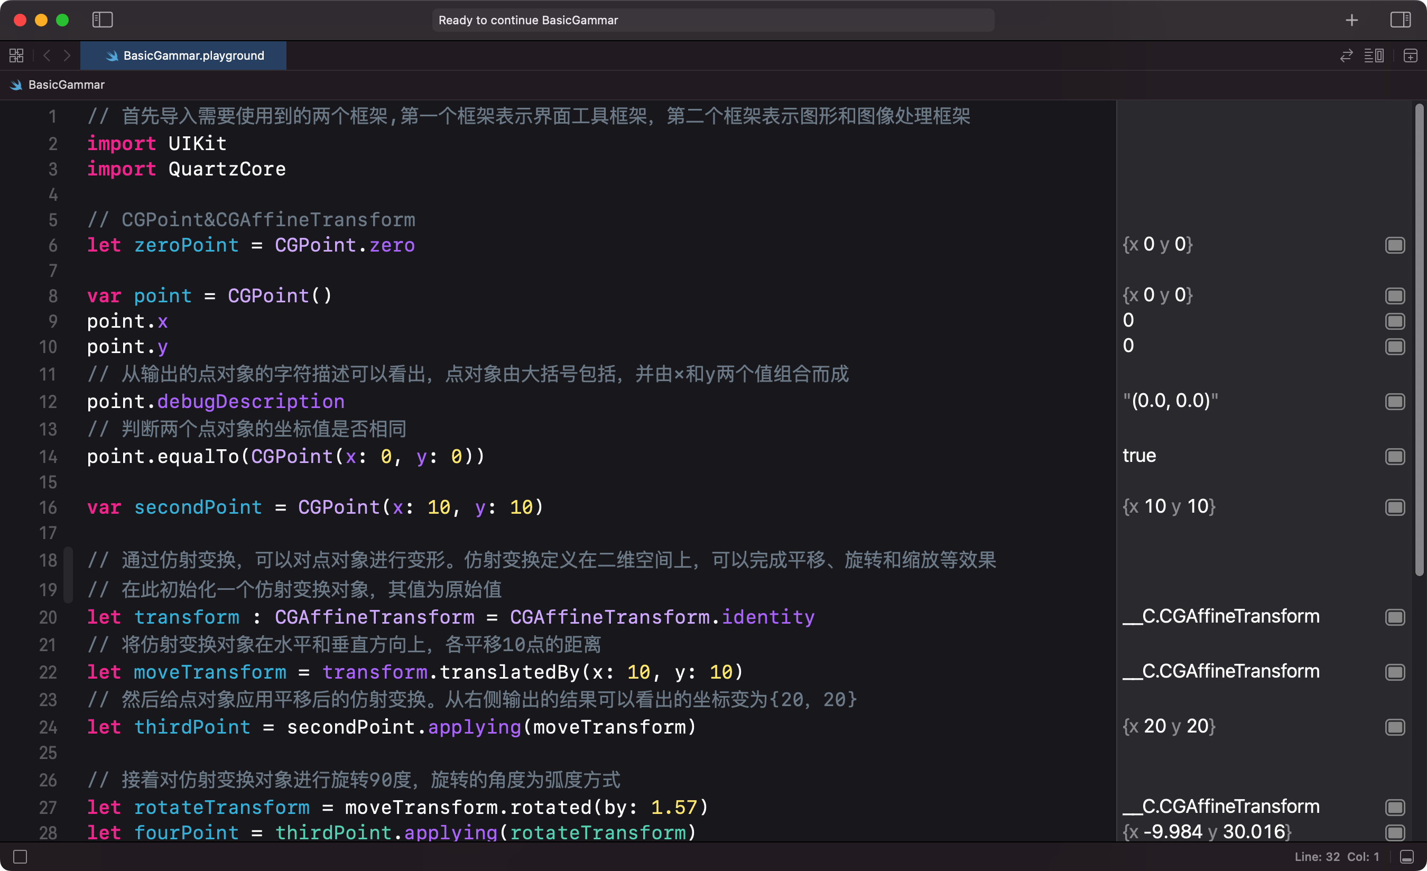Click result {x -9.984 y 30.016}
This screenshot has height=871, width=1427.
(x=1207, y=832)
